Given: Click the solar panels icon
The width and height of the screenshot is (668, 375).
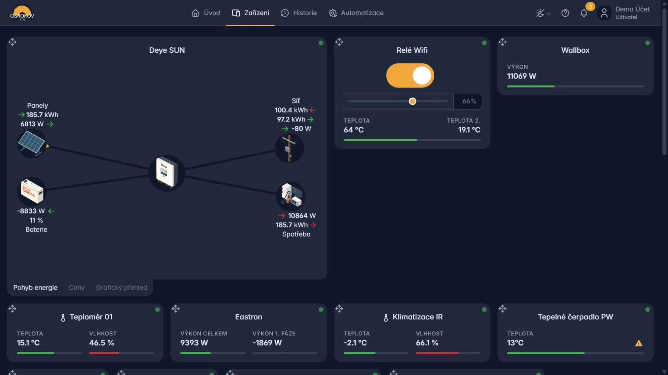Looking at the screenshot, I should (x=32, y=143).
